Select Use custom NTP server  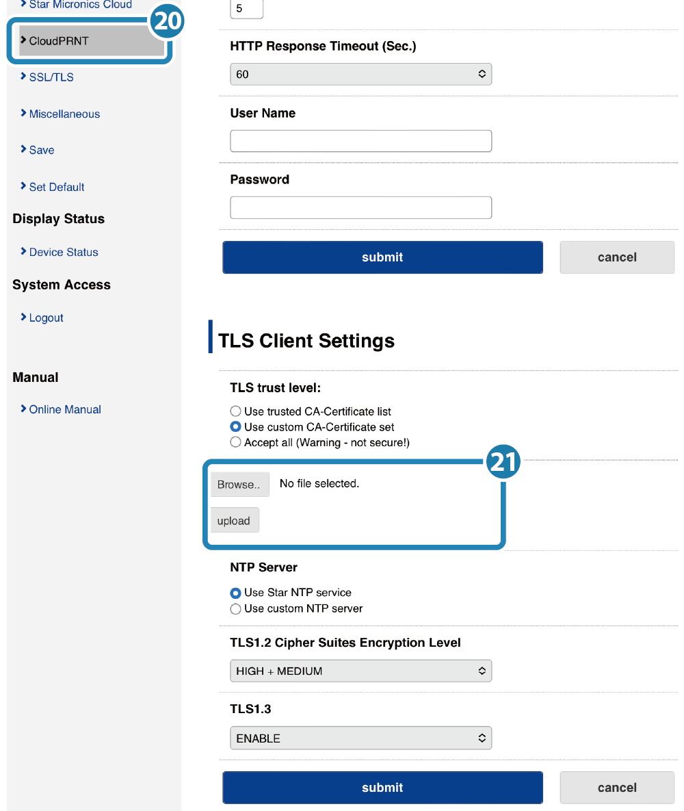coord(236,608)
